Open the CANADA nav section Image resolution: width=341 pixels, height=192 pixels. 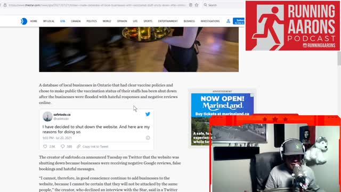pos(76,21)
